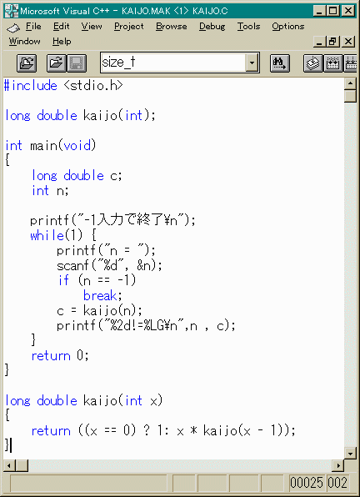The height and width of the screenshot is (497, 360).
Task: Click the Open File folder icon
Action: (57, 63)
